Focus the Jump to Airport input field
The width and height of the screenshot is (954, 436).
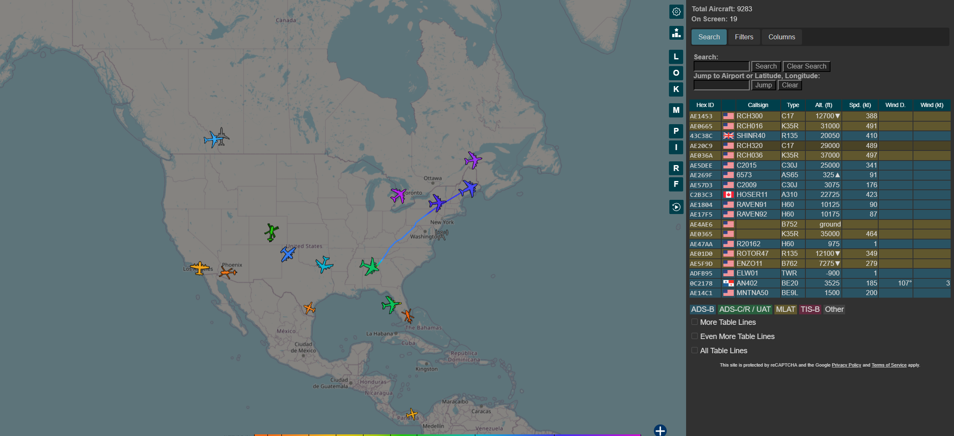721,85
